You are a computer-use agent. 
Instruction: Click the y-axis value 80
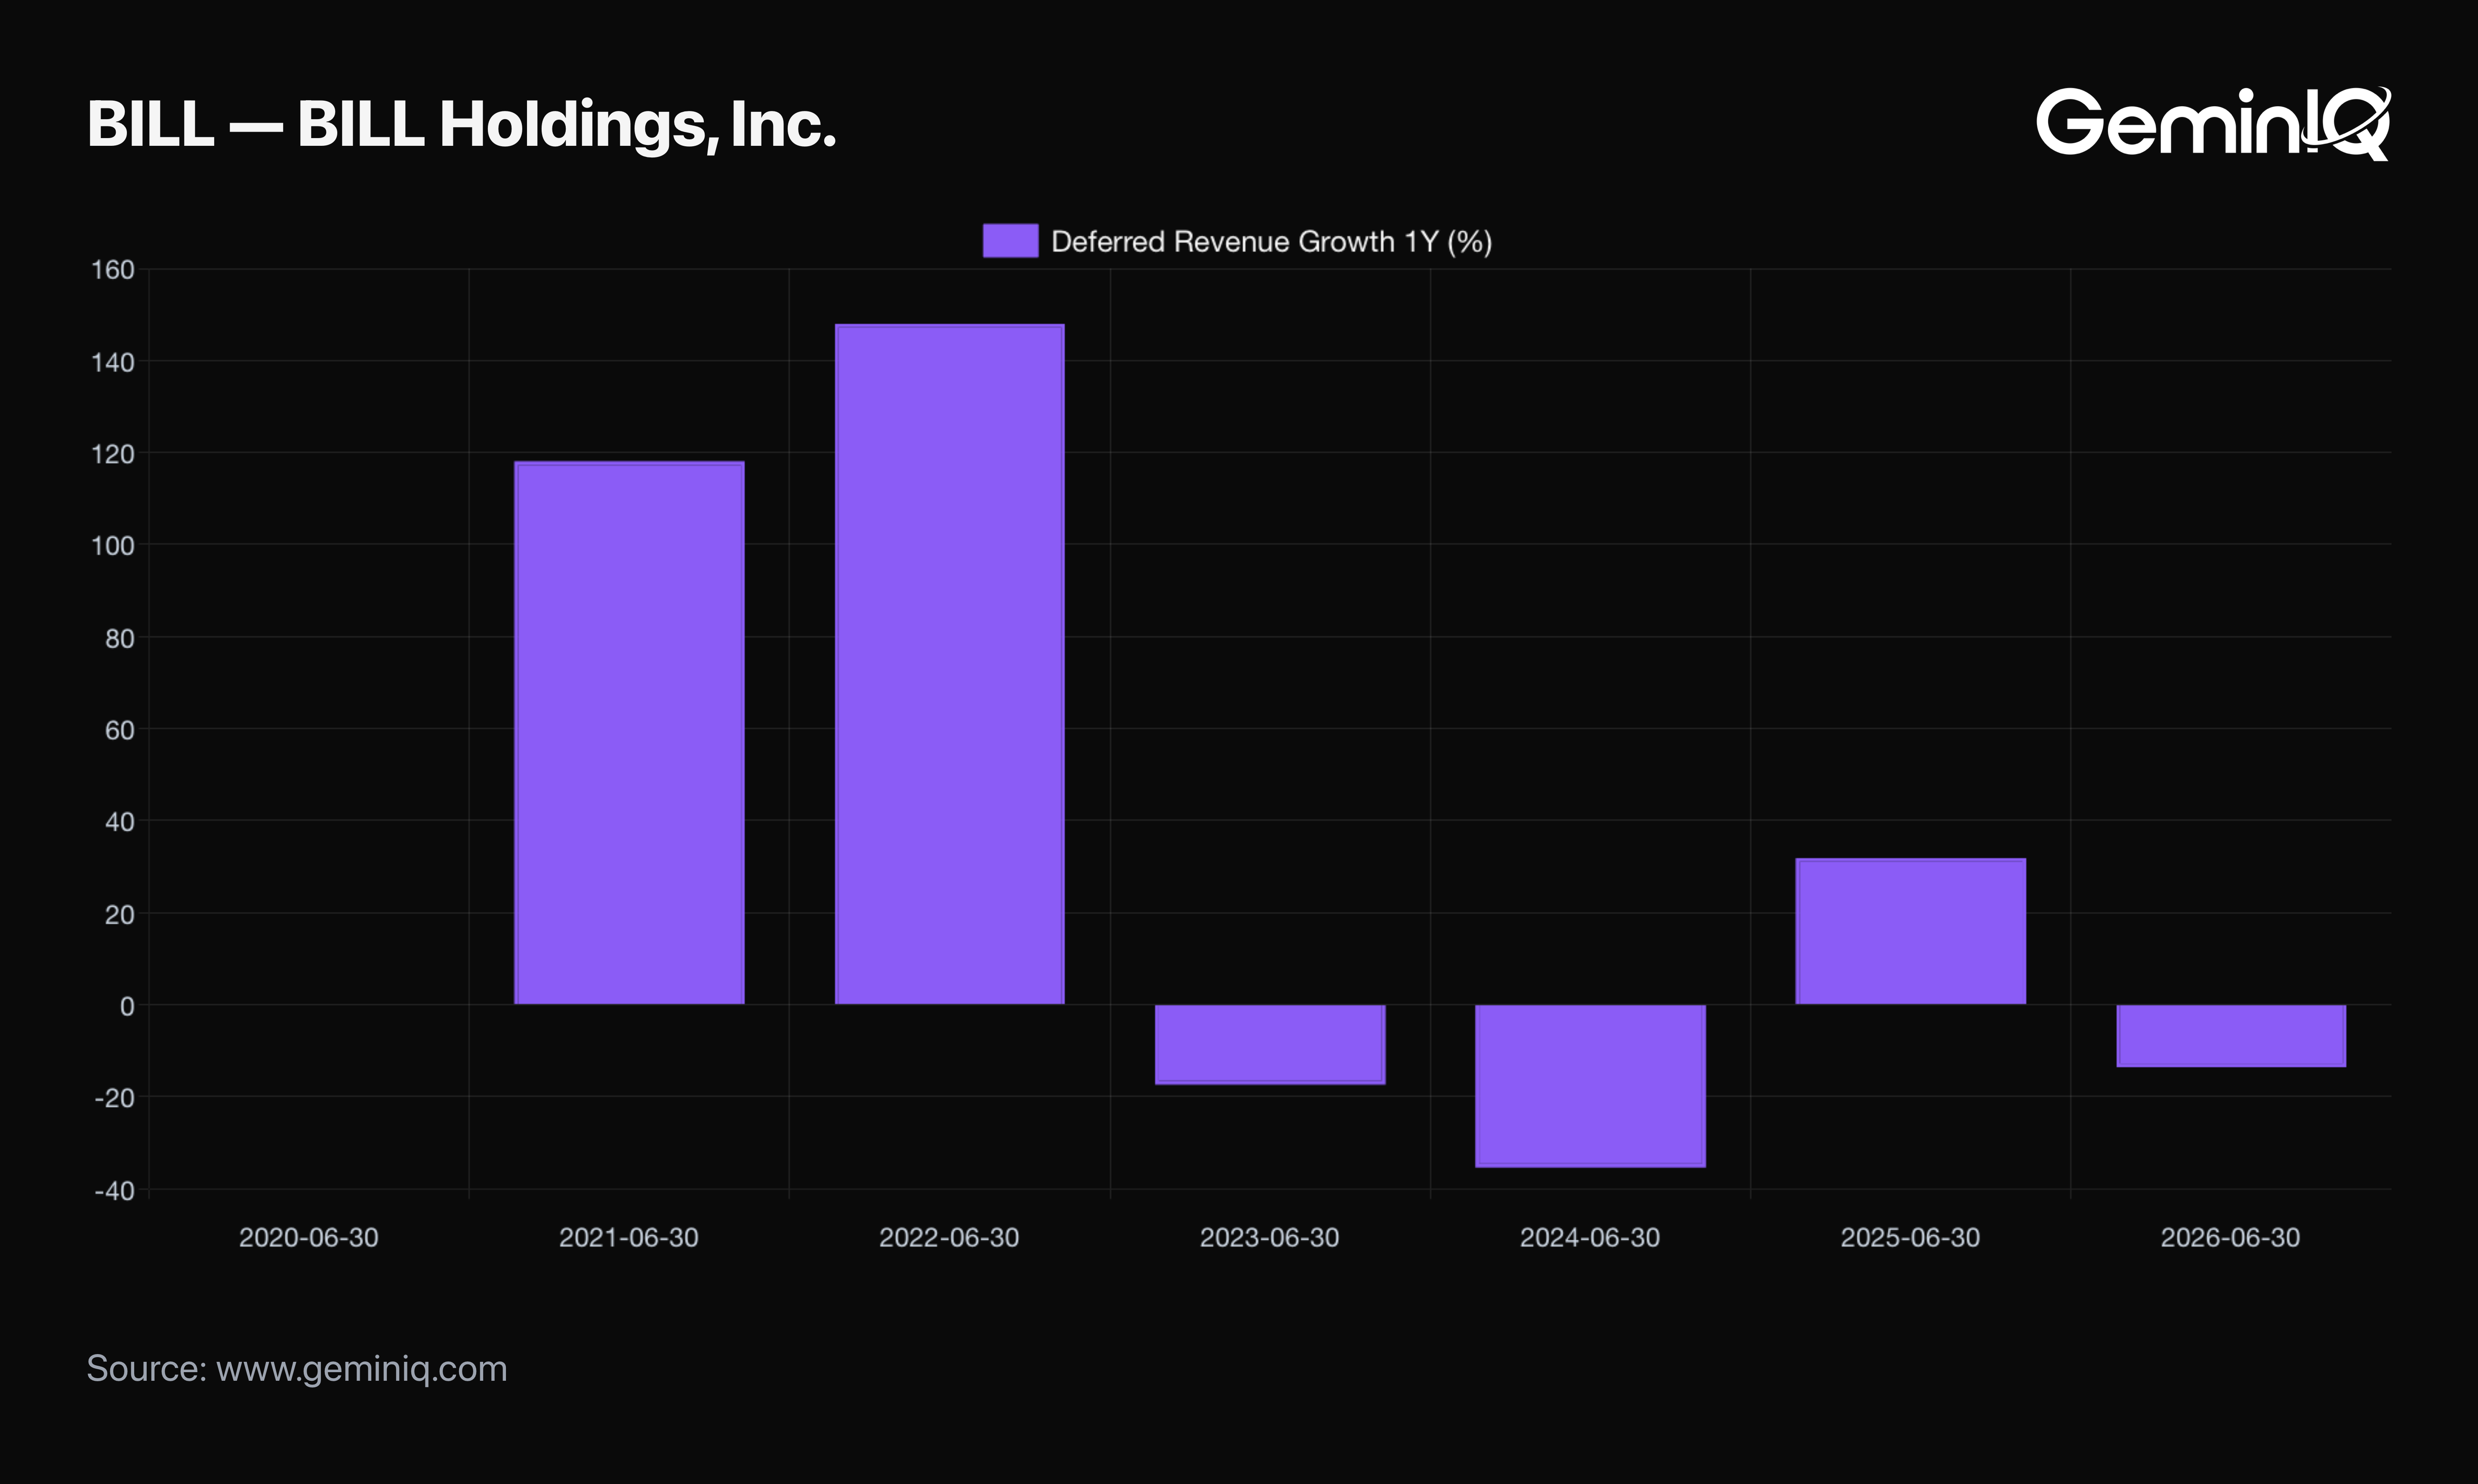click(120, 638)
